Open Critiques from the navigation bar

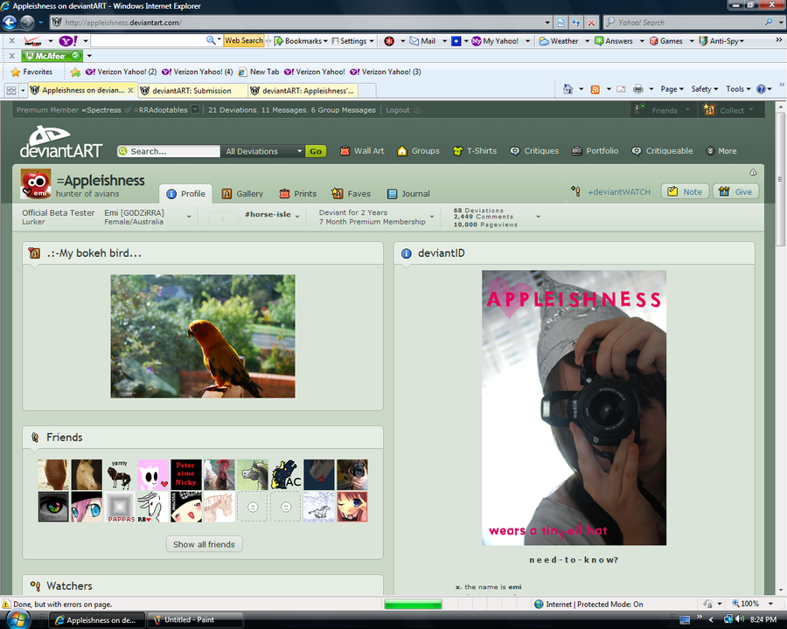point(534,151)
